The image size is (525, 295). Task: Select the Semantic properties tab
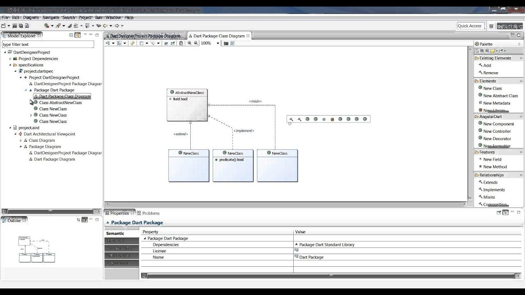122,234
